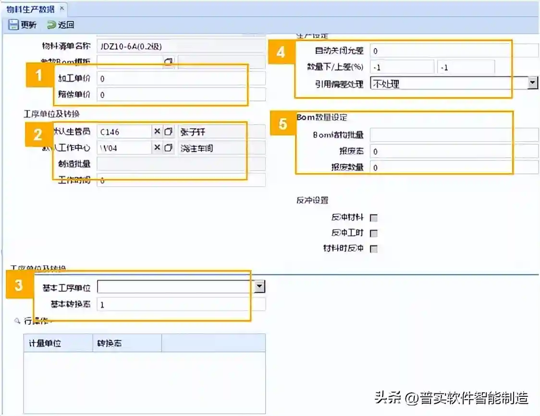
Task: Click the 更新 (Update) toolbar button
Action: [22, 25]
